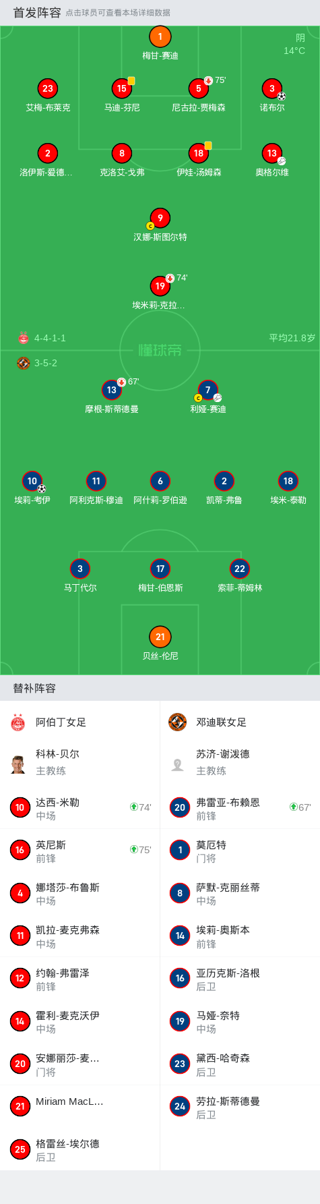
Task: Click the 阿伯丁女足 team crest
Action: tap(18, 722)
